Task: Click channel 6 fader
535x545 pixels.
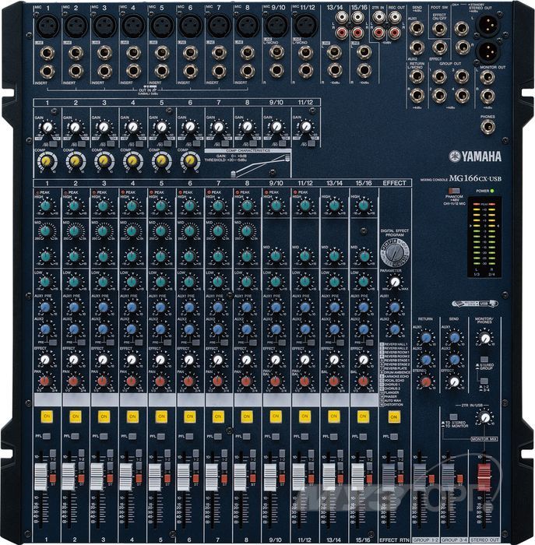Action: tap(184, 476)
